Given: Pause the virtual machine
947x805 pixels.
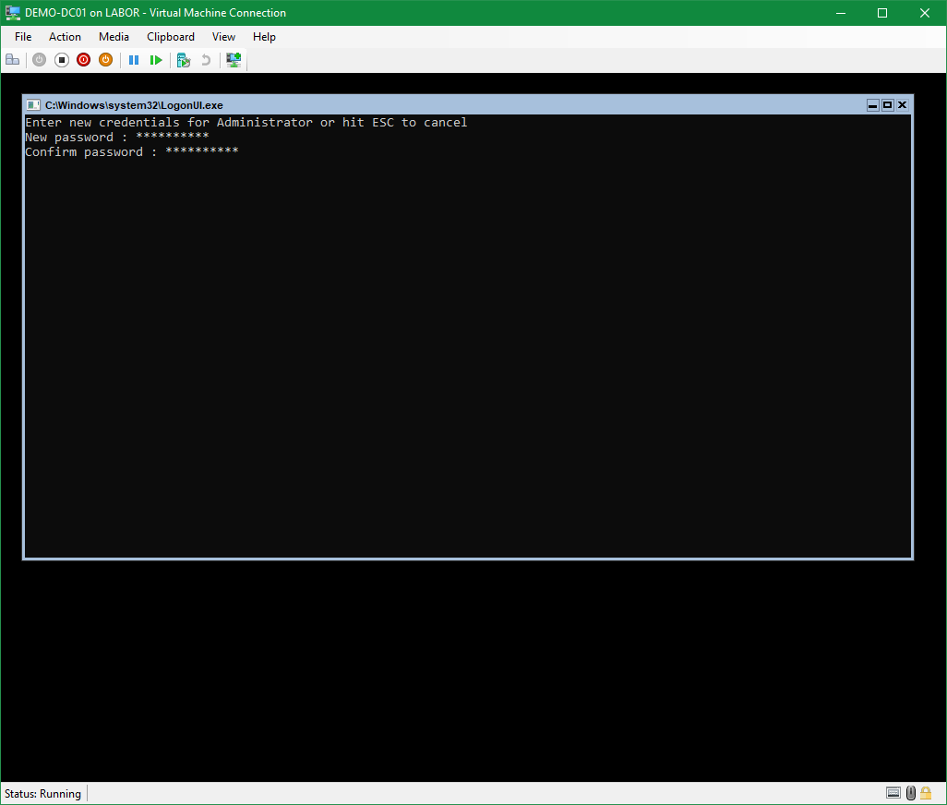Looking at the screenshot, I should (134, 60).
